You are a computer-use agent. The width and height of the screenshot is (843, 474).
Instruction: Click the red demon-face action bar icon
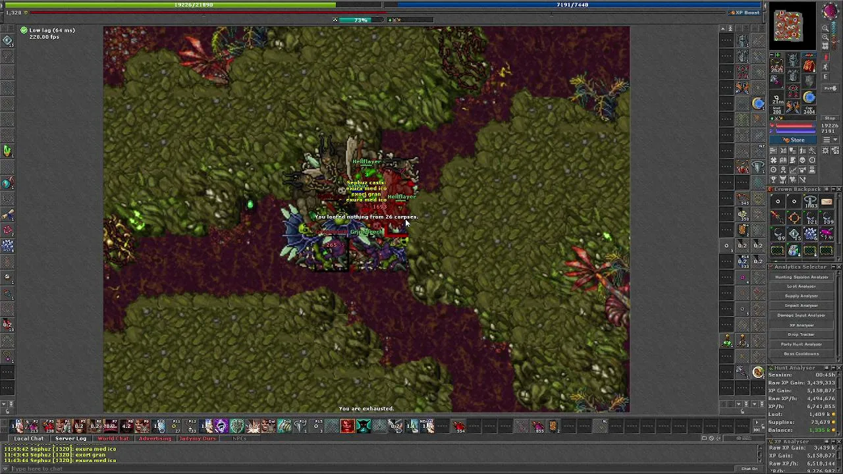(347, 427)
